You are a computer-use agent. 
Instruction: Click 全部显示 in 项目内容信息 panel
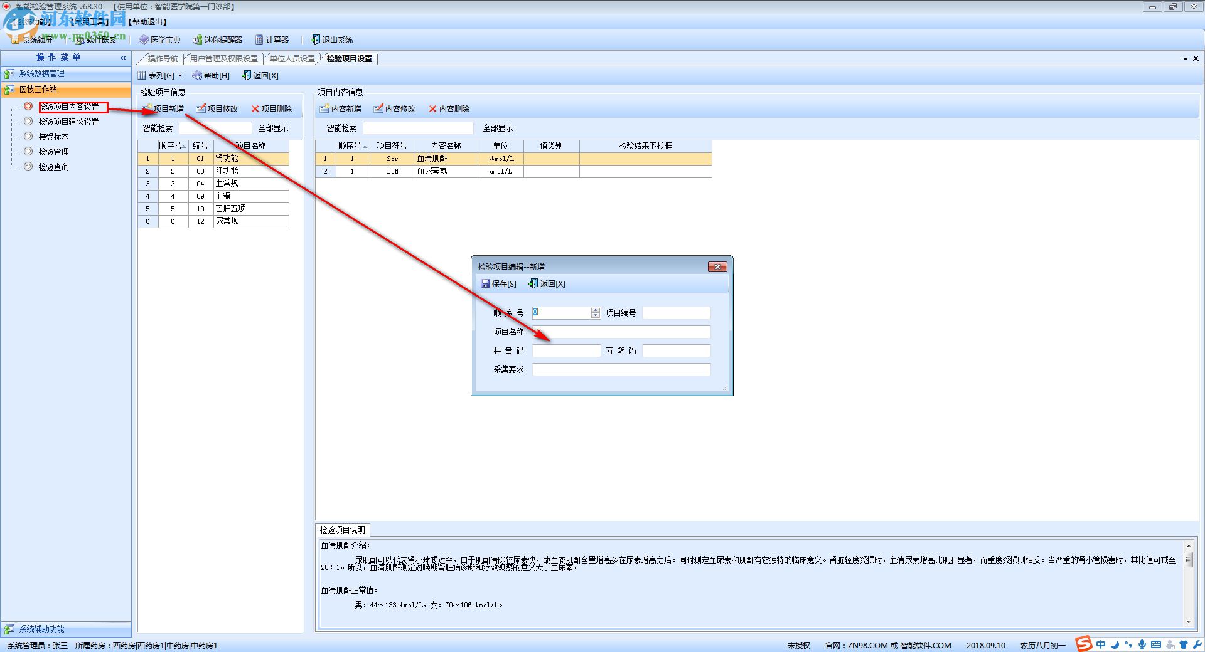pyautogui.click(x=498, y=128)
